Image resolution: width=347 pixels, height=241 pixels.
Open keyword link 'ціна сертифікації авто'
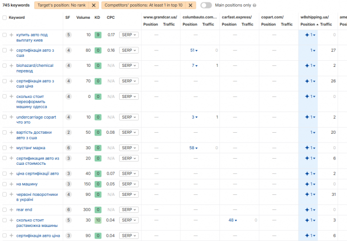coord(37,174)
